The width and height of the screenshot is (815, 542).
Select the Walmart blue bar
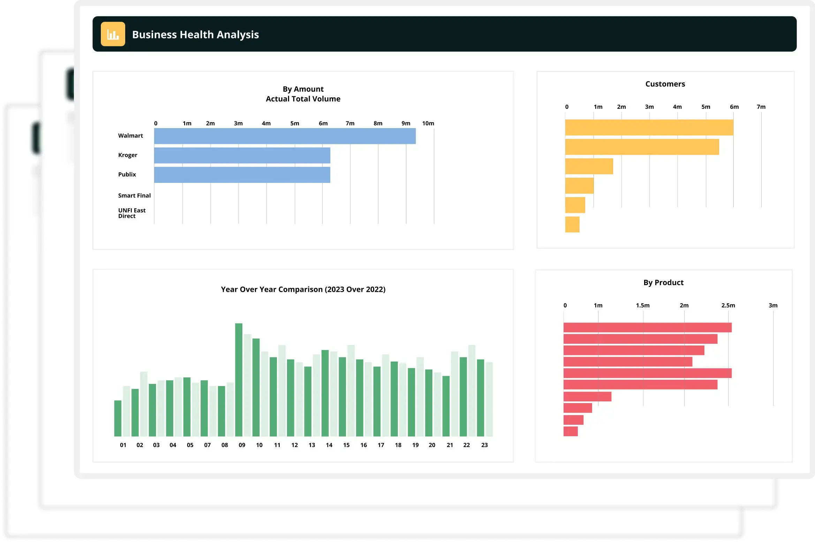coord(285,136)
